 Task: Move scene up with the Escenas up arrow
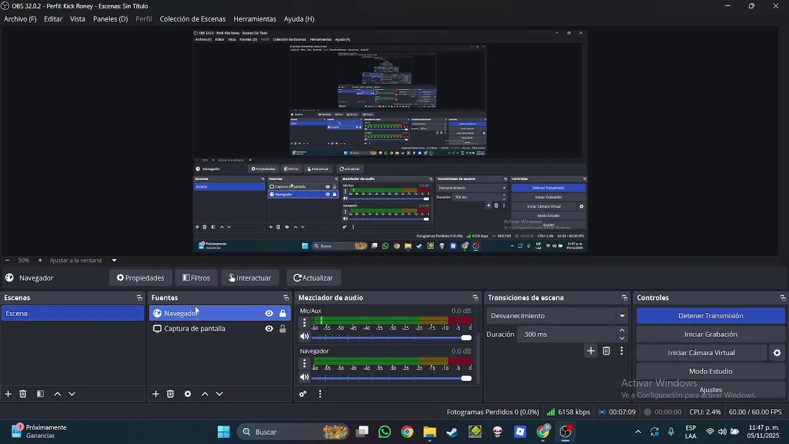tap(57, 394)
